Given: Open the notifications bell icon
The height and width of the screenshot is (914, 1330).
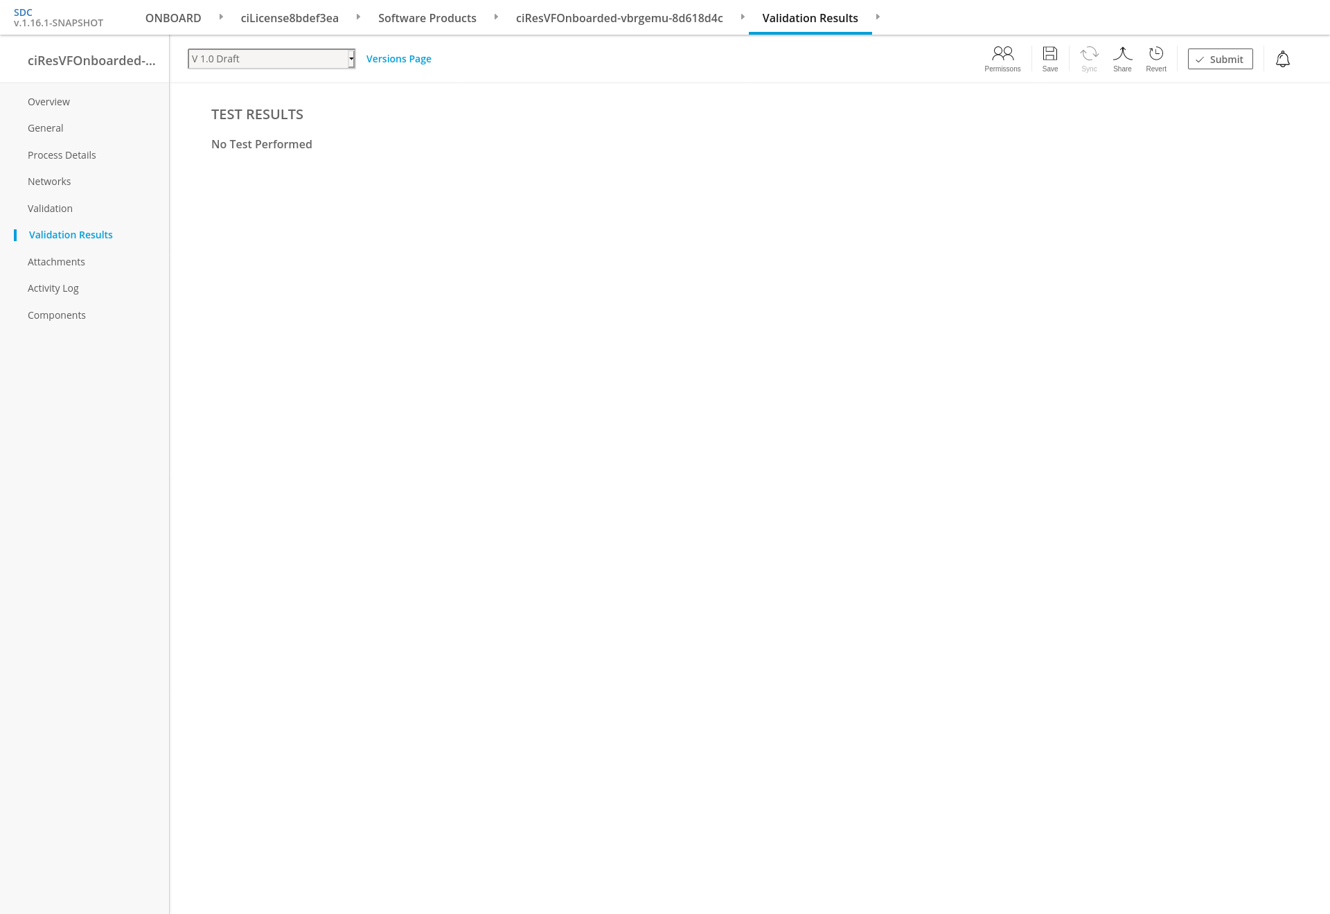Looking at the screenshot, I should point(1282,60).
